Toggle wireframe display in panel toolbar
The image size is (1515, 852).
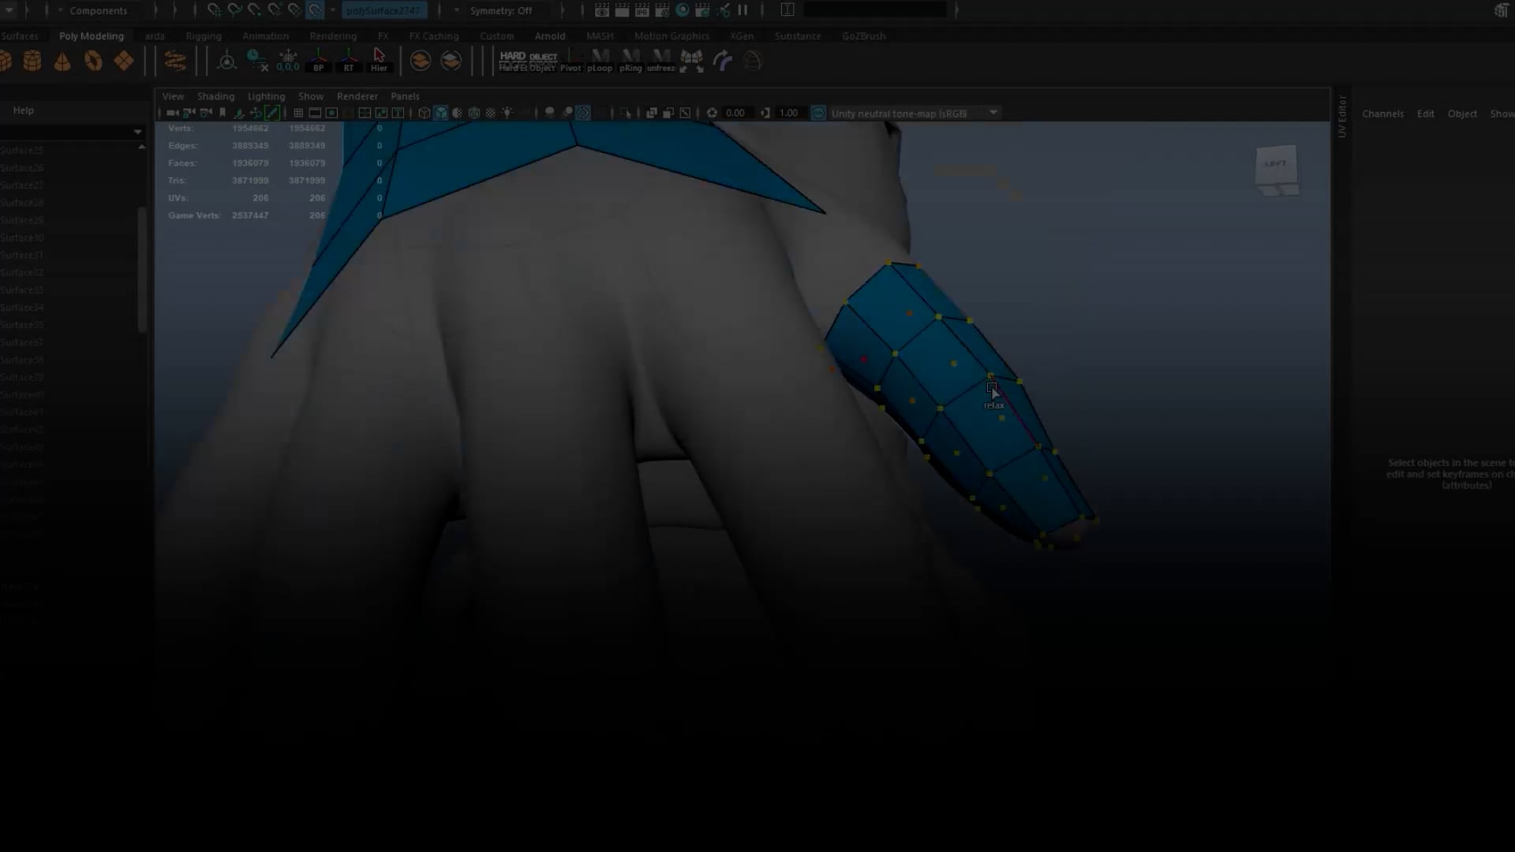click(x=425, y=113)
